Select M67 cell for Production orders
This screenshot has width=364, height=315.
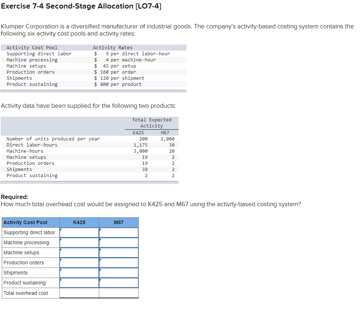click(119, 263)
